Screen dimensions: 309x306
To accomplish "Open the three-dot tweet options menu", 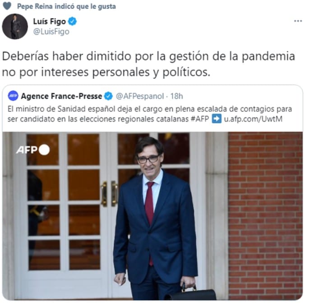I will coord(298,21).
